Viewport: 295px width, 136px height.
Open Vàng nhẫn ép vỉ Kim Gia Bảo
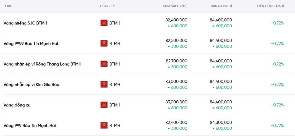[31, 84]
